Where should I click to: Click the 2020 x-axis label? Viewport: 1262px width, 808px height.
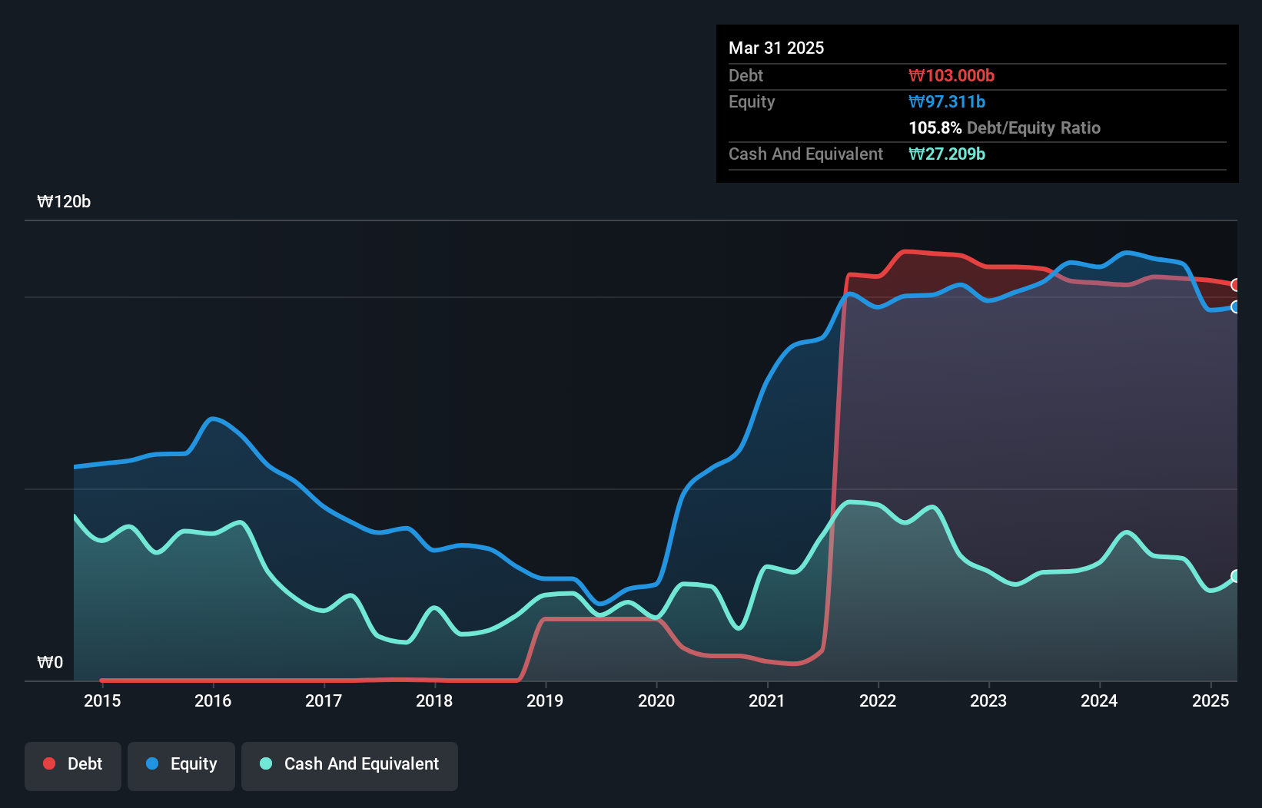[656, 700]
